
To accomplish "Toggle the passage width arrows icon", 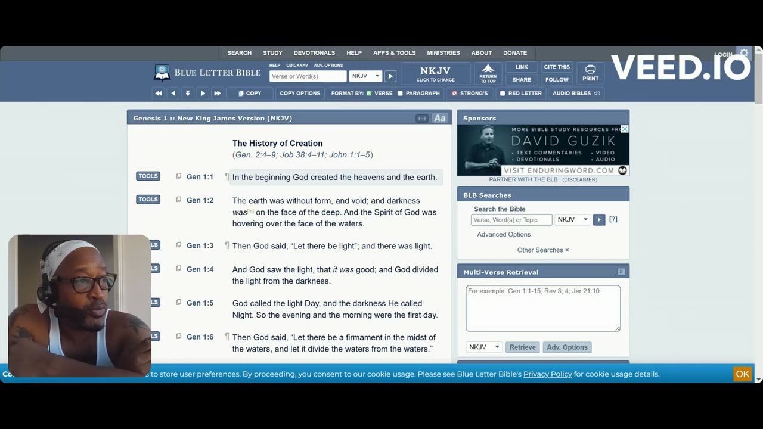I will [422, 118].
